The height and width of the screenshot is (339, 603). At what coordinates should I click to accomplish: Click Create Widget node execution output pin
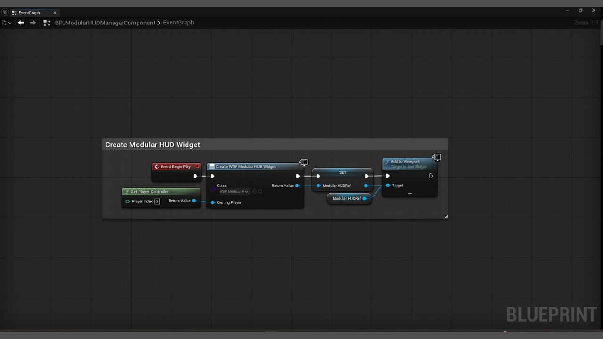(298, 176)
